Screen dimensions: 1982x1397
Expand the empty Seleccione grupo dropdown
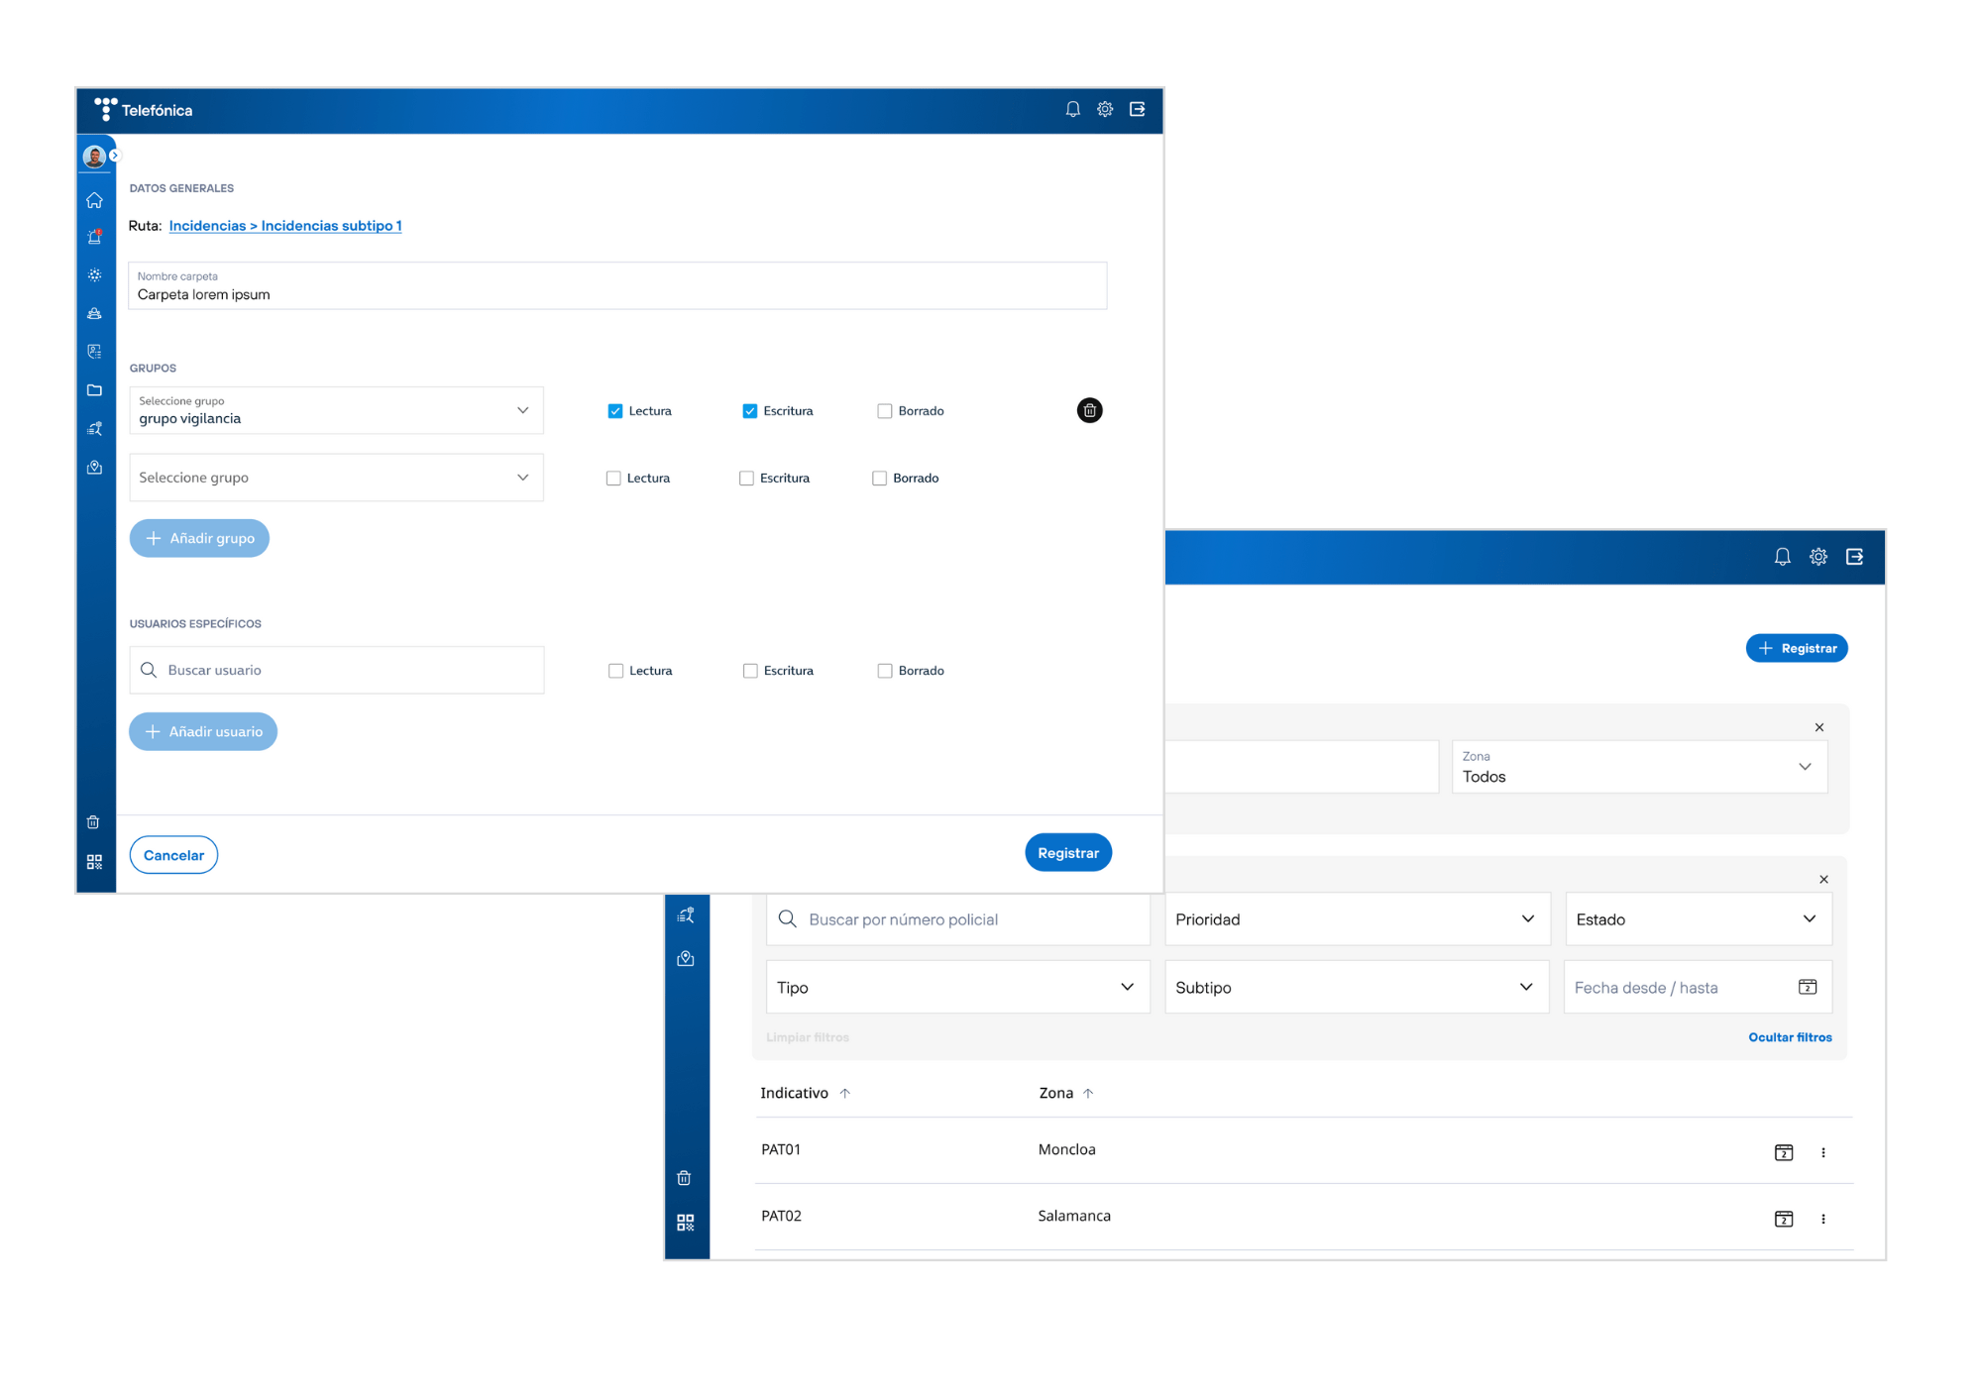tap(336, 478)
